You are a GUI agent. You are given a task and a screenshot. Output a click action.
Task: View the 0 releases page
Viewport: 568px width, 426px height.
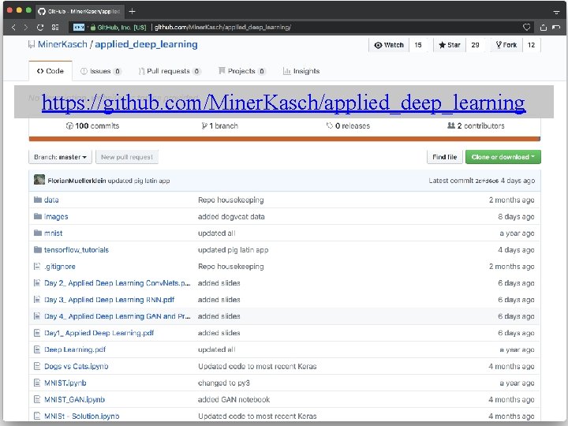(x=348, y=125)
